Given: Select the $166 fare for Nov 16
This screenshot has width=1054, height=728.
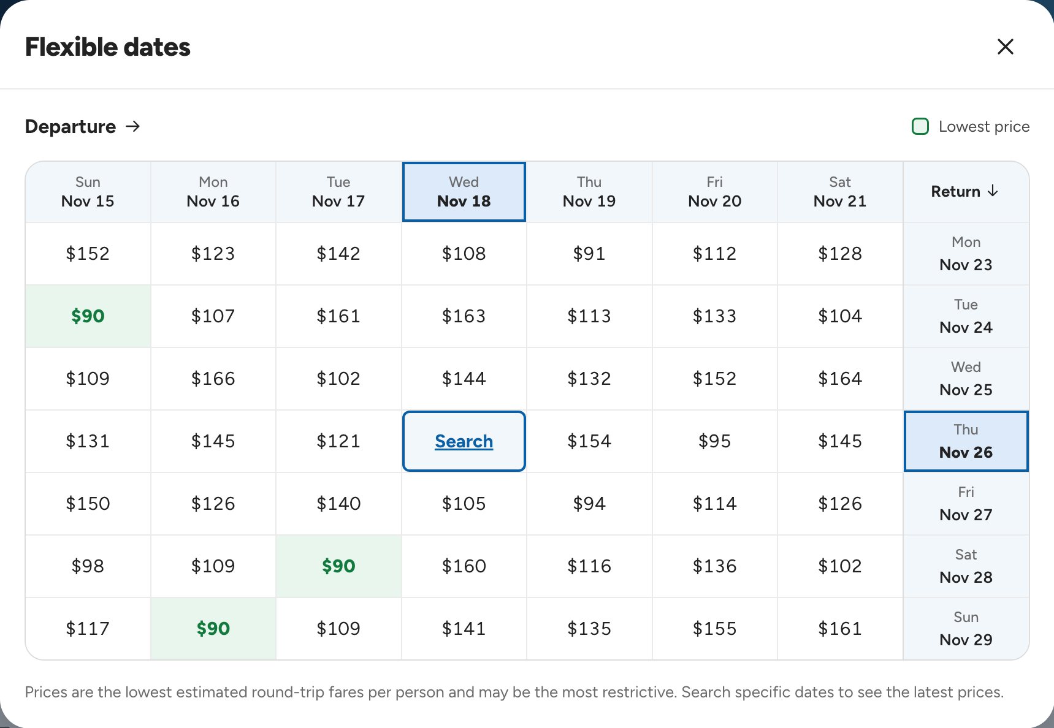Looking at the screenshot, I should click(213, 379).
